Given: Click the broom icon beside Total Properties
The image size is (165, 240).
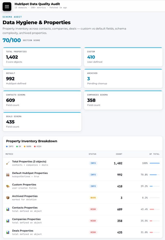Looking at the screenshot, I should (8, 163).
